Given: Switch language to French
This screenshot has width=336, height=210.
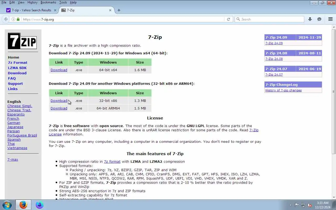Looking at the screenshot, I should point(13,119).
